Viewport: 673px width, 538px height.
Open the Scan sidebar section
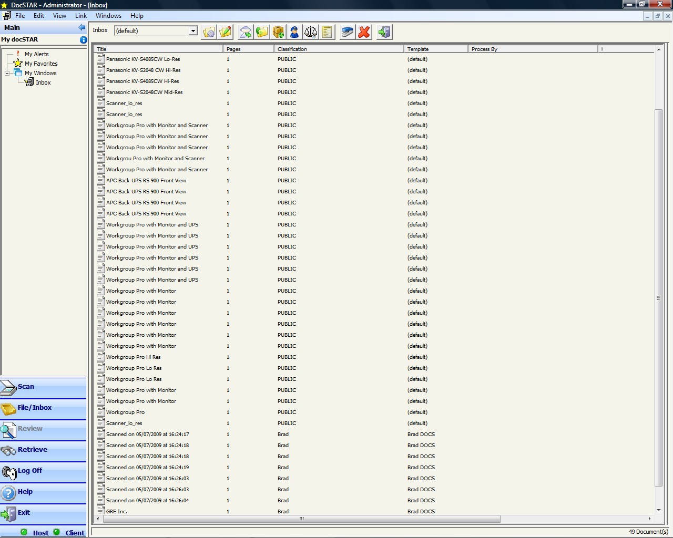coord(43,388)
